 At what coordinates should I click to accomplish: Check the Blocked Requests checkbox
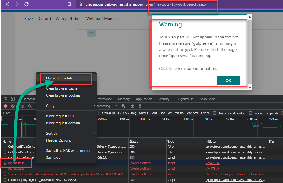(x=250, y=113)
